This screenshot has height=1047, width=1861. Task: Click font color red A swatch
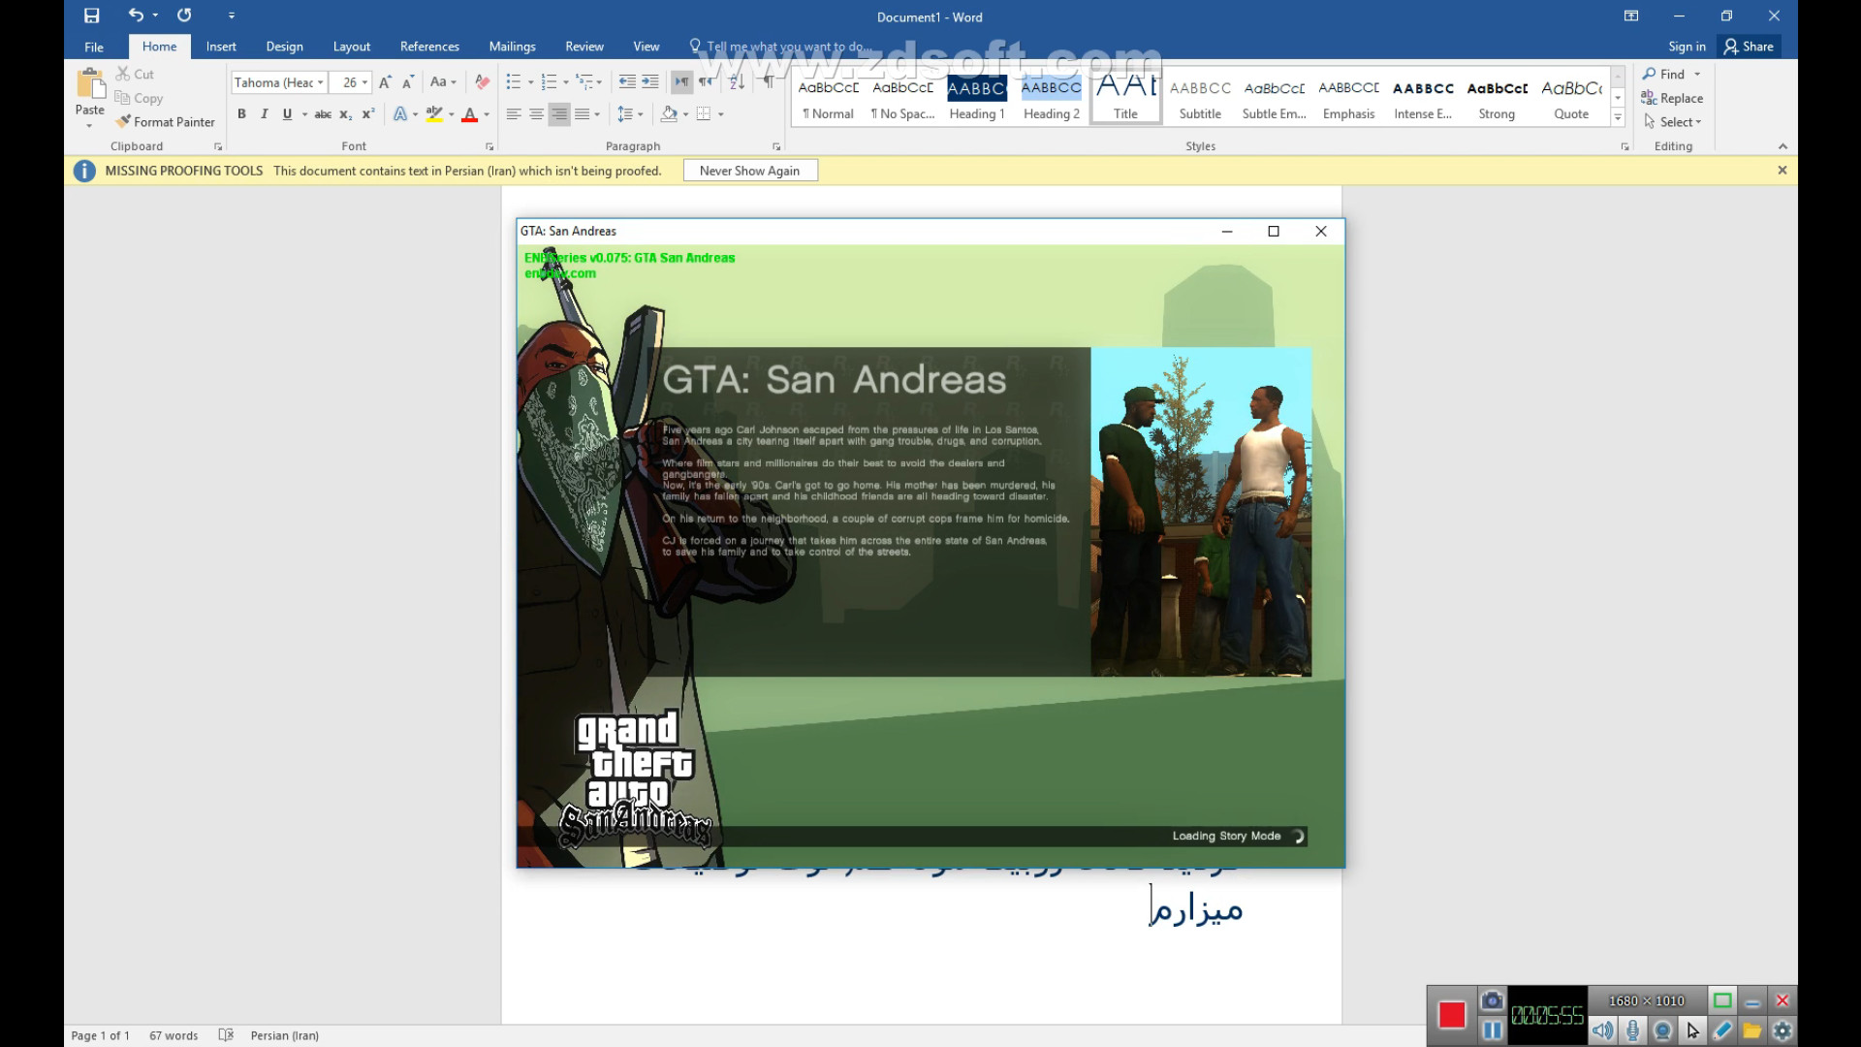tap(469, 114)
